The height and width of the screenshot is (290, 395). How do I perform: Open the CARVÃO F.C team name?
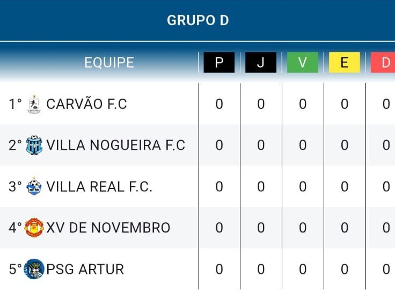tap(86, 104)
